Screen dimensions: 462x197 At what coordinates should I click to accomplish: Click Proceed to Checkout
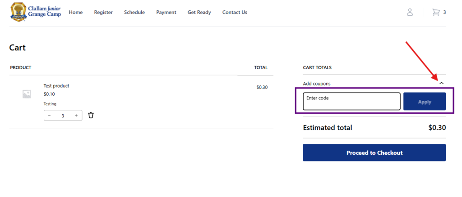coord(374,152)
